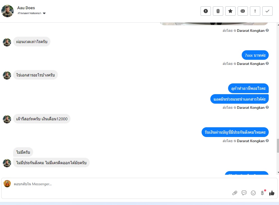279x205 pixels.
Task: Open the emoji picker
Action: click(x=253, y=193)
